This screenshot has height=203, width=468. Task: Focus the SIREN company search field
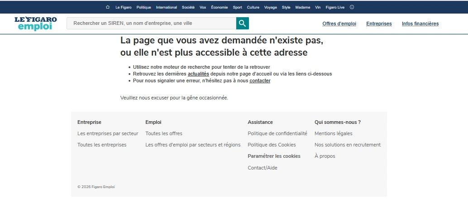pyautogui.click(x=151, y=23)
